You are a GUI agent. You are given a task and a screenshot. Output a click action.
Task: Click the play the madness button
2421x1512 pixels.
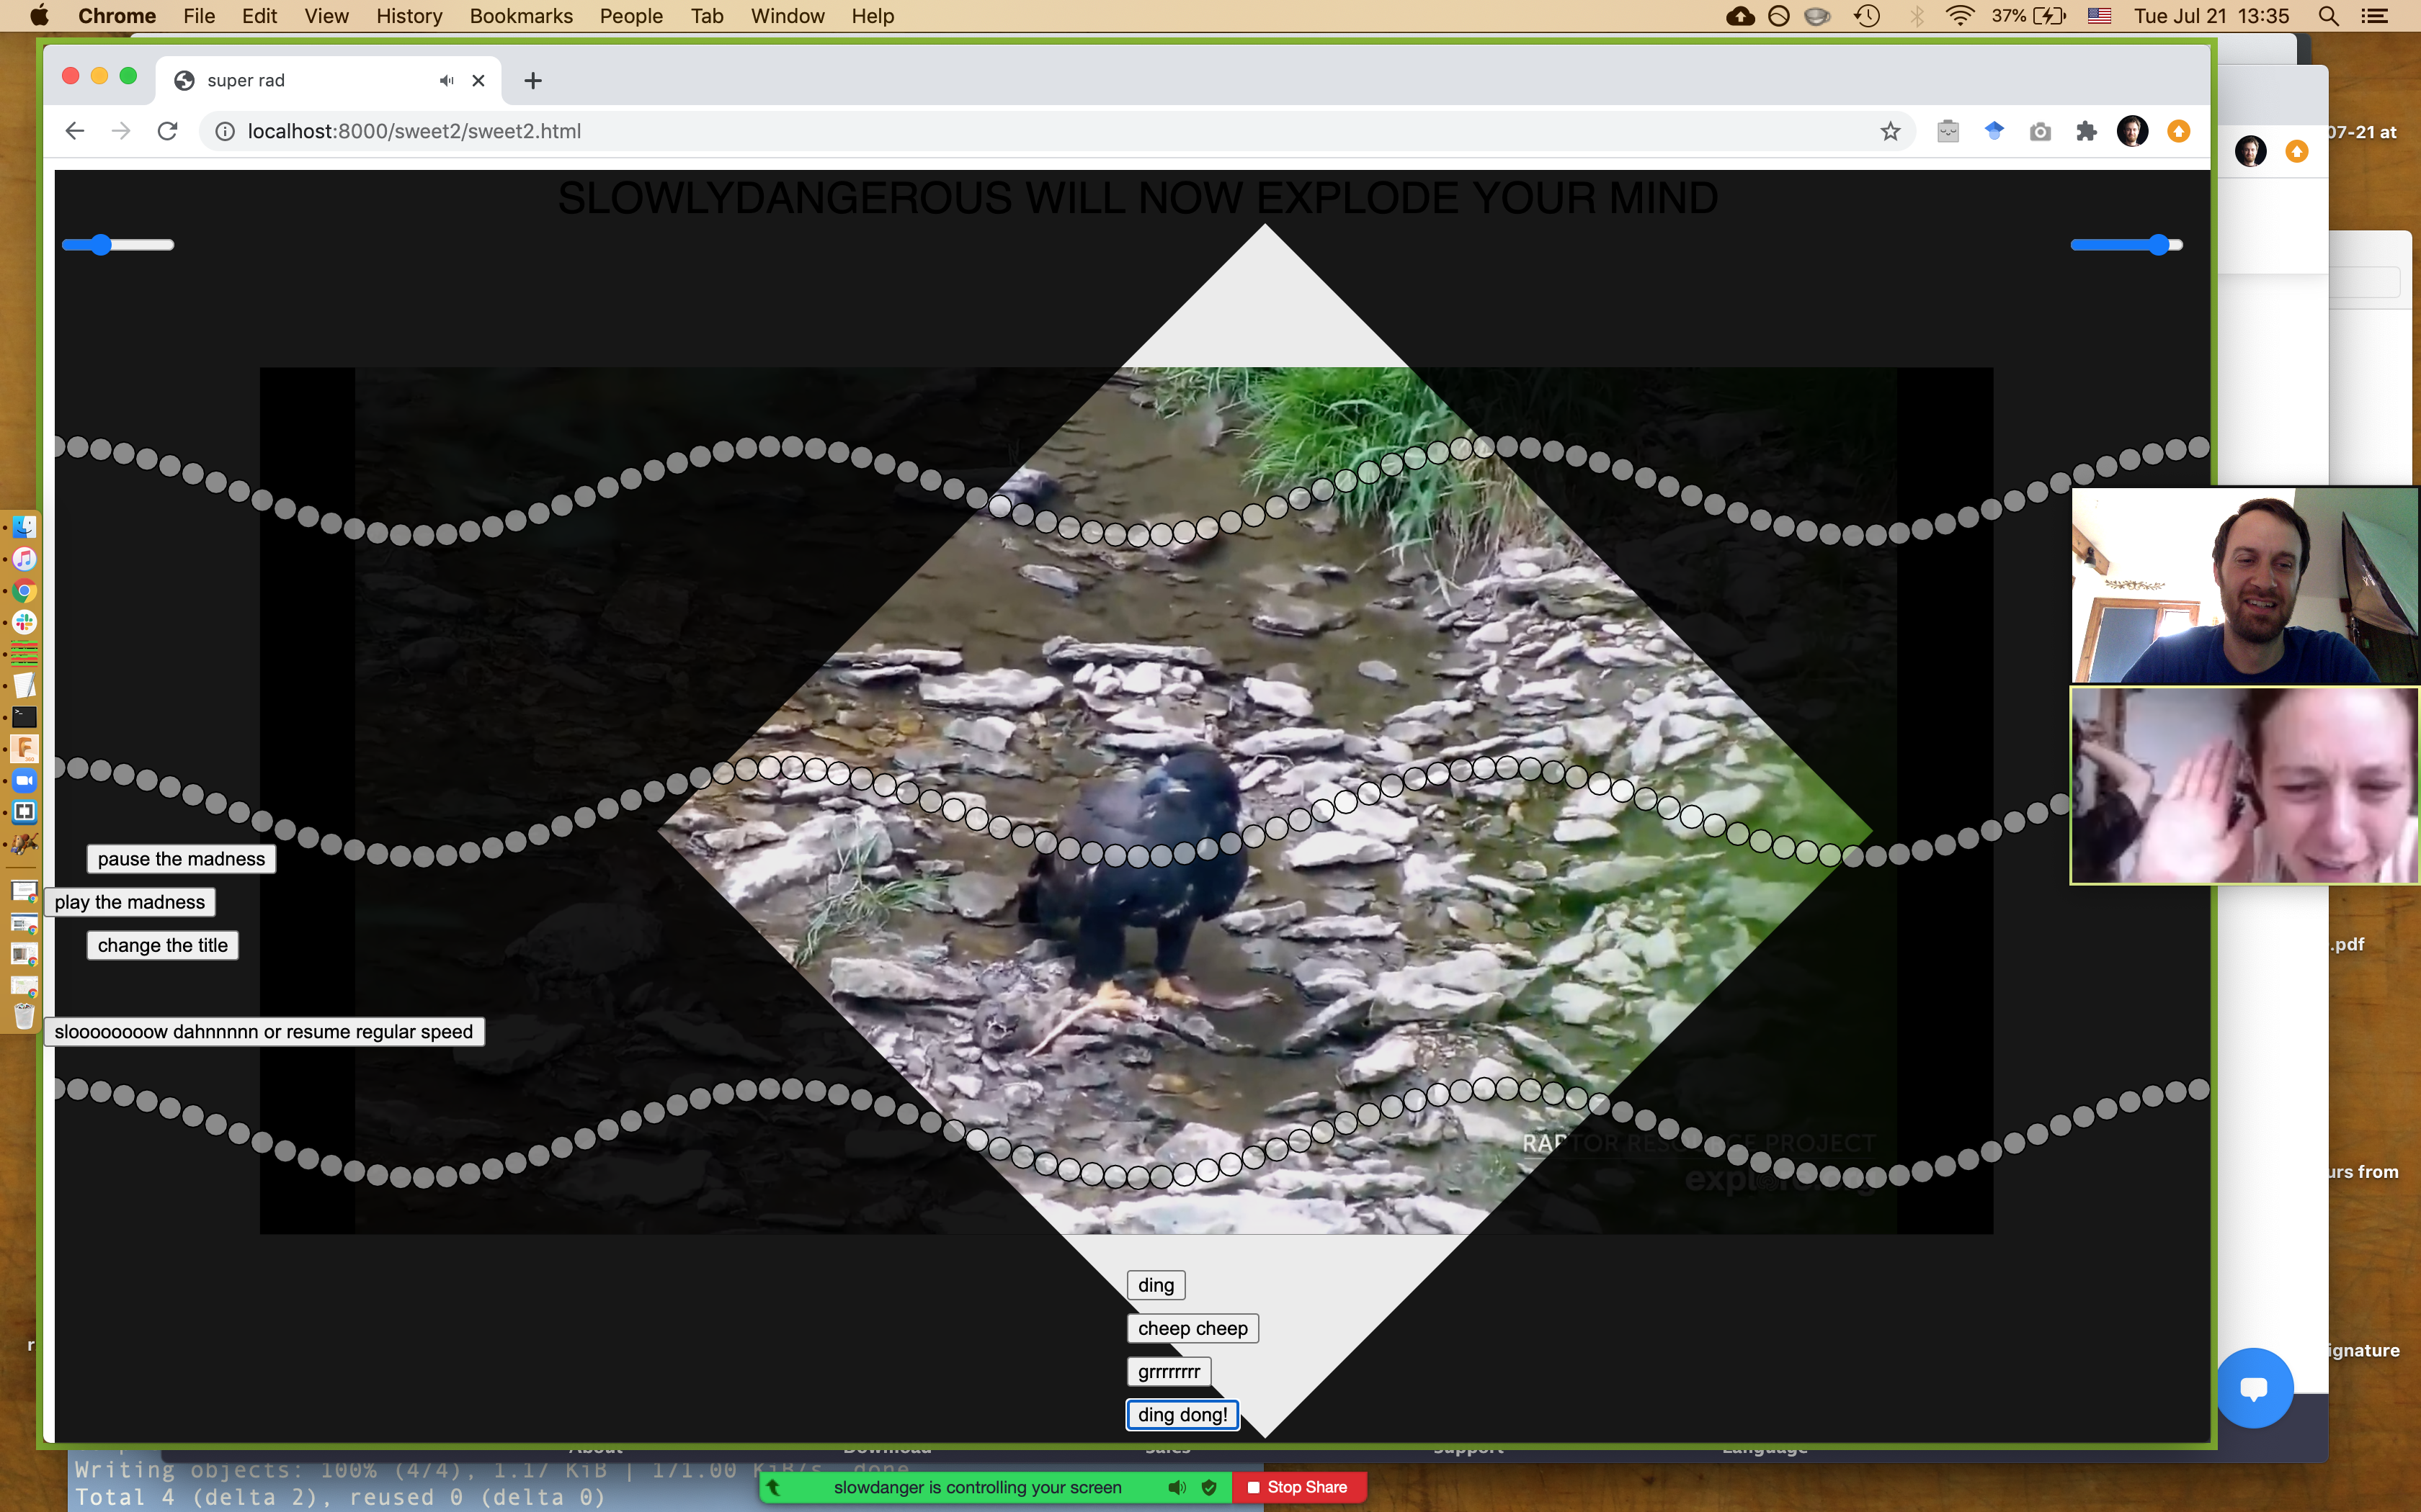point(130,902)
